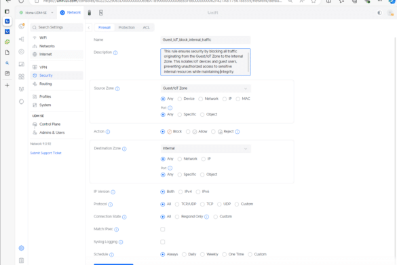Edit the rule Name field

pos(206,39)
